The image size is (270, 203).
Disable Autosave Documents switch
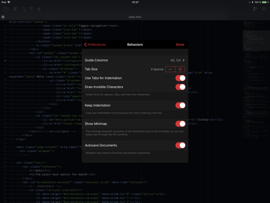[x=180, y=145]
